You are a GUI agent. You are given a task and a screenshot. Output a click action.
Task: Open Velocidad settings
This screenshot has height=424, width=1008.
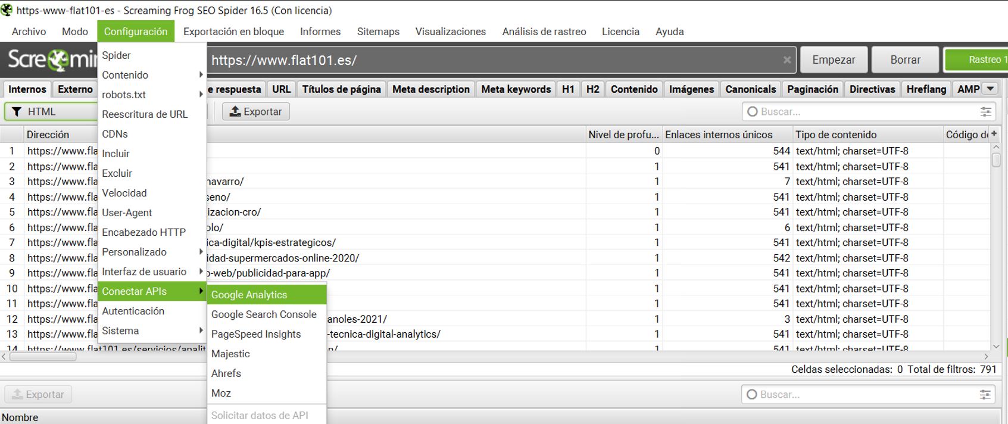[x=152, y=193]
